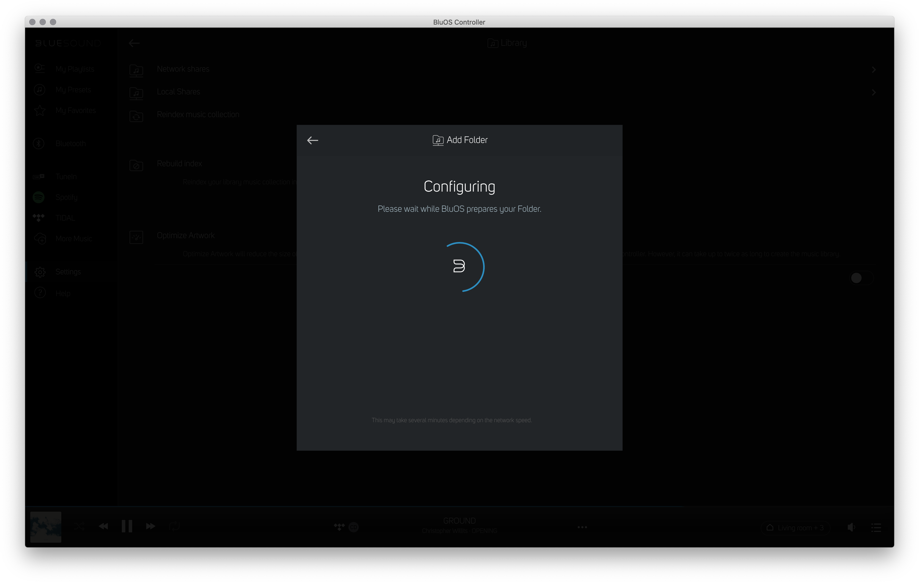Open My Playlists in the sidebar
The height and width of the screenshot is (582, 919).
pyautogui.click(x=74, y=69)
